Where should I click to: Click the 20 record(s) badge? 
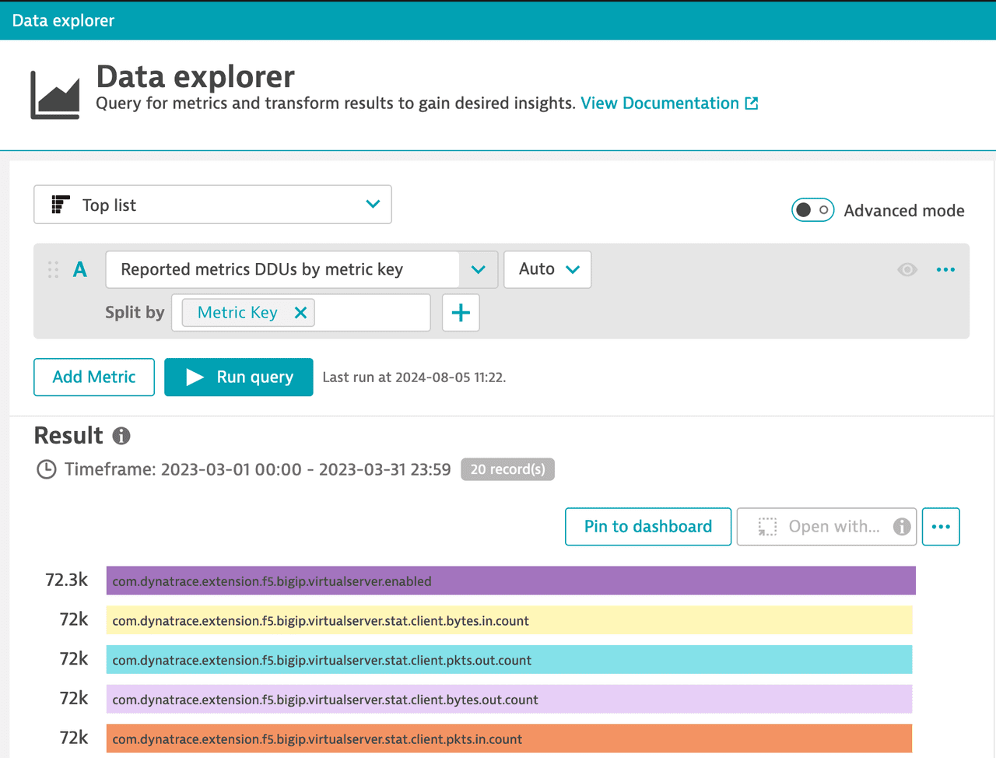click(508, 469)
